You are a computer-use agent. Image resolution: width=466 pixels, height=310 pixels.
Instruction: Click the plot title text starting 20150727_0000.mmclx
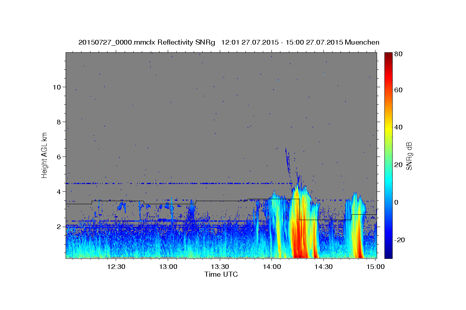pos(229,42)
